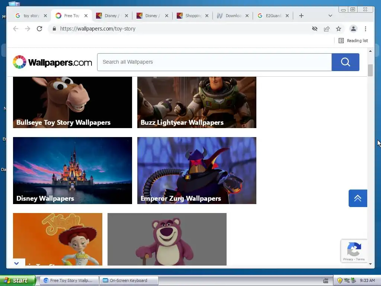Open the Chrome profile menu
Screen dimensions: 381x286
353,29
